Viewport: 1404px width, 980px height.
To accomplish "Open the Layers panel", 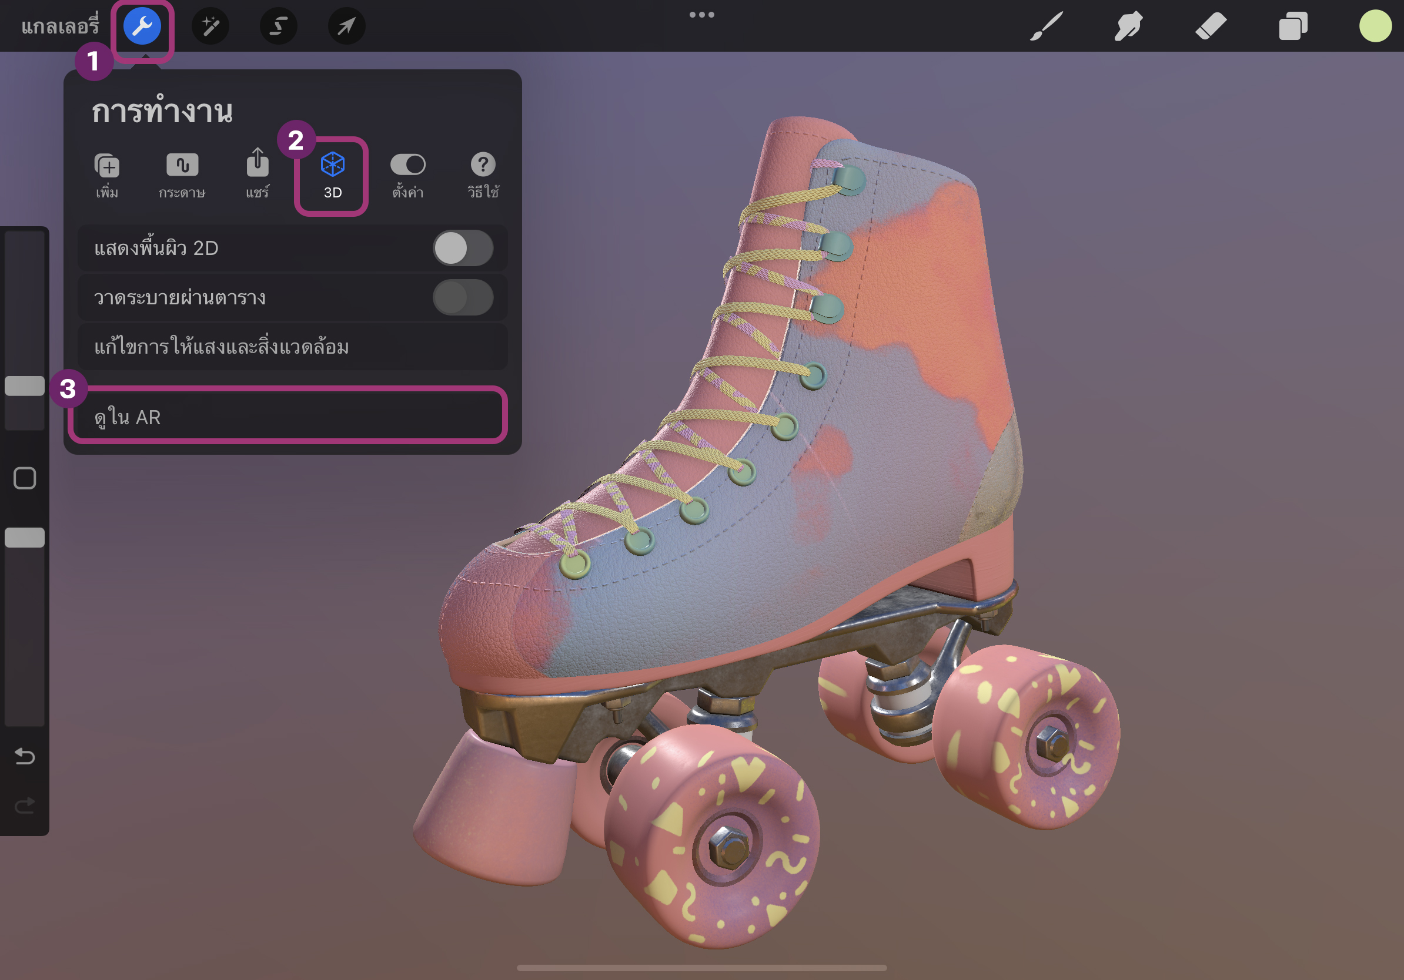I will pyautogui.click(x=1293, y=26).
